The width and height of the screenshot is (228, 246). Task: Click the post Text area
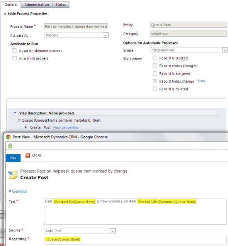pos(135,212)
